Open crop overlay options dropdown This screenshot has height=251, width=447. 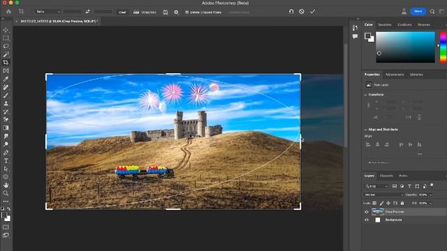coord(166,13)
